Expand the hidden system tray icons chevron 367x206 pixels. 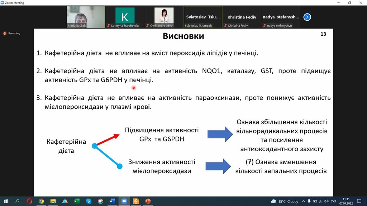coord(303,201)
